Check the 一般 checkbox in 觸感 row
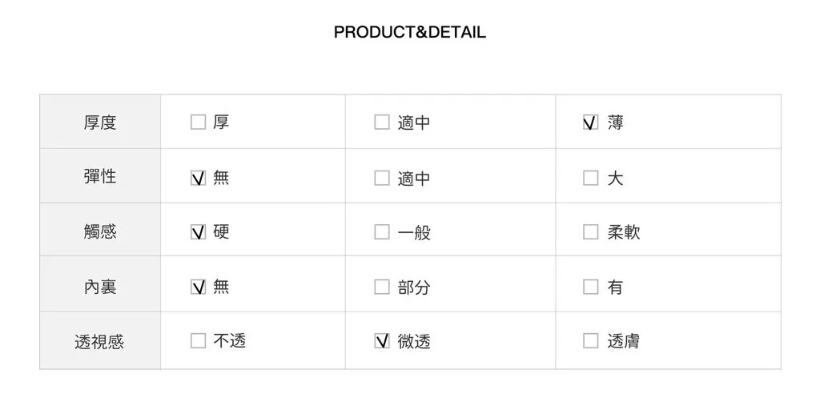Viewport: 820px width, 394px height. click(x=382, y=232)
